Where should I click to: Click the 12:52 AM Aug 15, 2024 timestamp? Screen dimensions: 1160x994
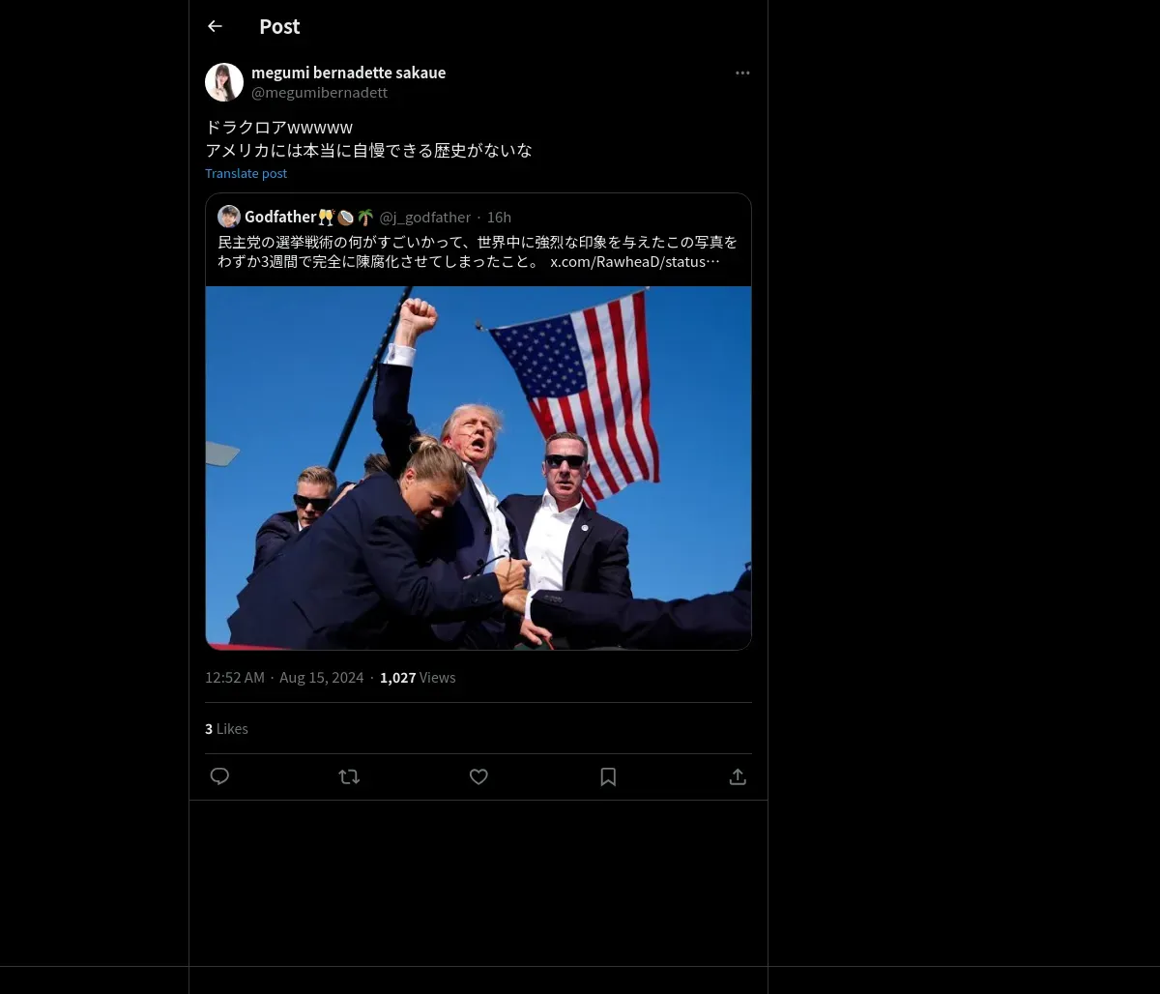(284, 678)
